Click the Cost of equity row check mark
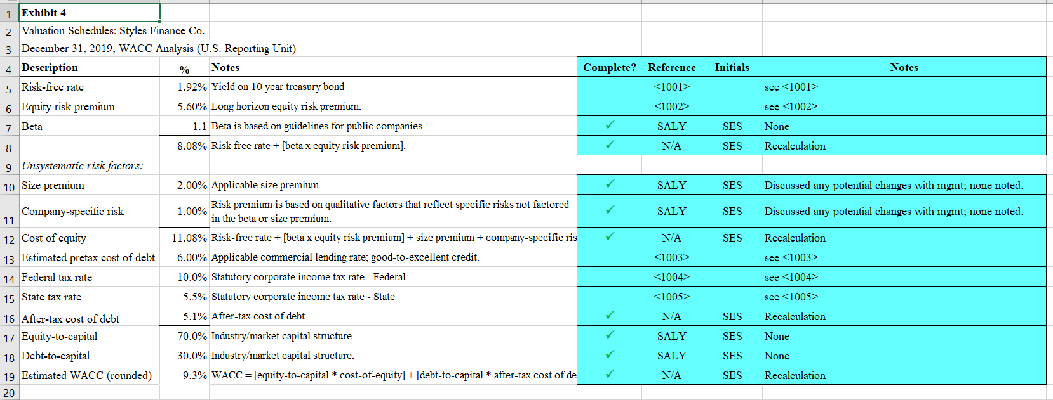Viewport: 1053px width, 400px height. click(x=610, y=237)
